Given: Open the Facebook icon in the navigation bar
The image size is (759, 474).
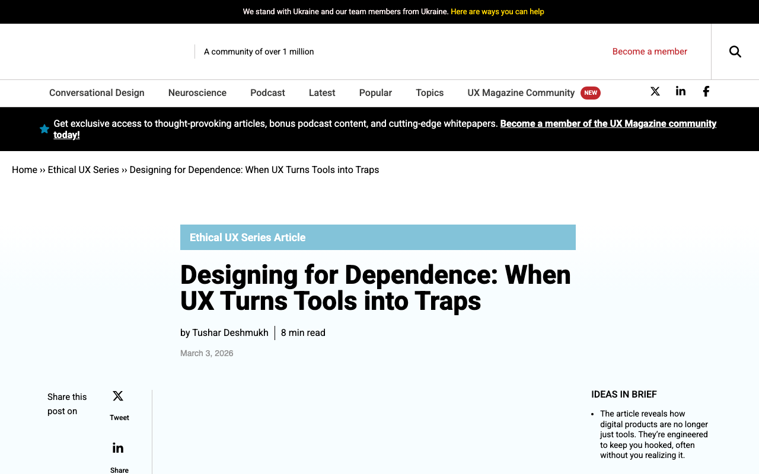Looking at the screenshot, I should click(x=706, y=92).
